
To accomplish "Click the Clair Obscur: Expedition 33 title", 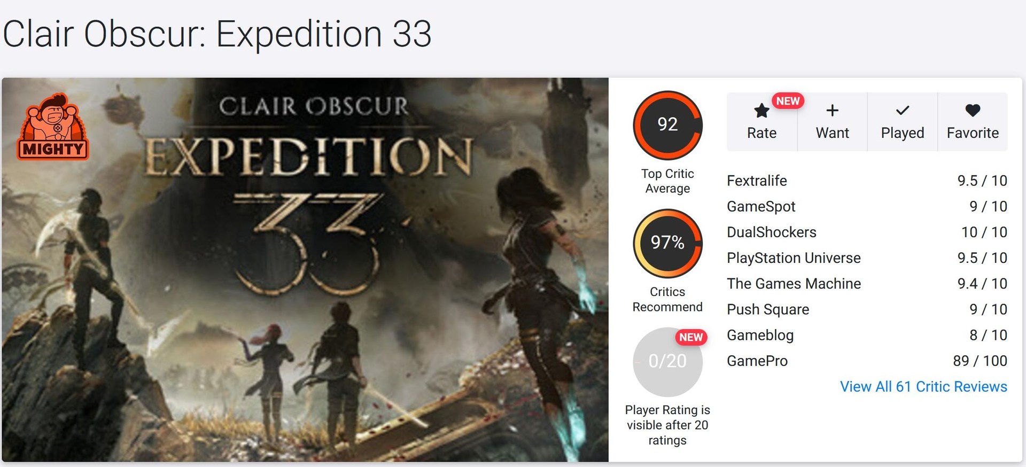I will tap(219, 34).
